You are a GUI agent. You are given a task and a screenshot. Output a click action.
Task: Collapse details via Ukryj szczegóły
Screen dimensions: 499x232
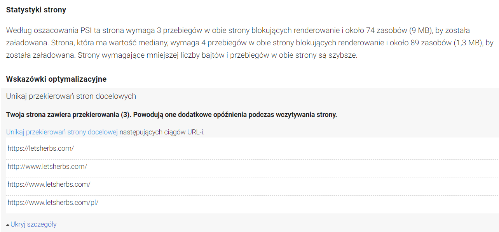[x=33, y=224]
